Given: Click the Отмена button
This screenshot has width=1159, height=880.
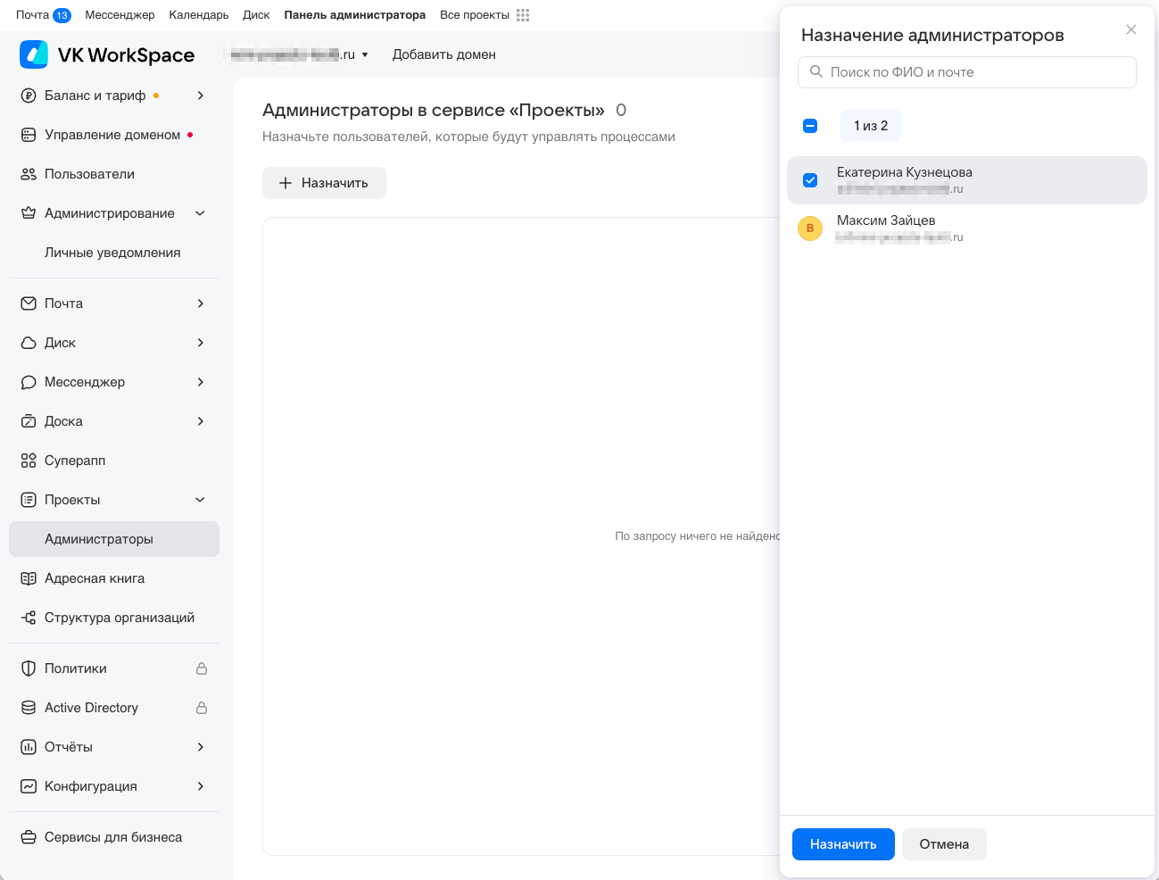Looking at the screenshot, I should tap(944, 844).
